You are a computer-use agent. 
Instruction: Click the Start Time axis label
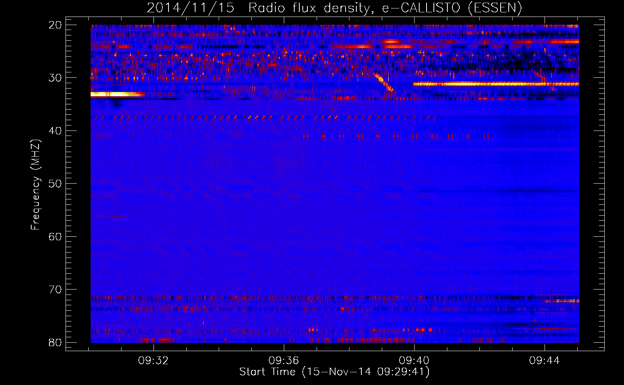(334, 372)
